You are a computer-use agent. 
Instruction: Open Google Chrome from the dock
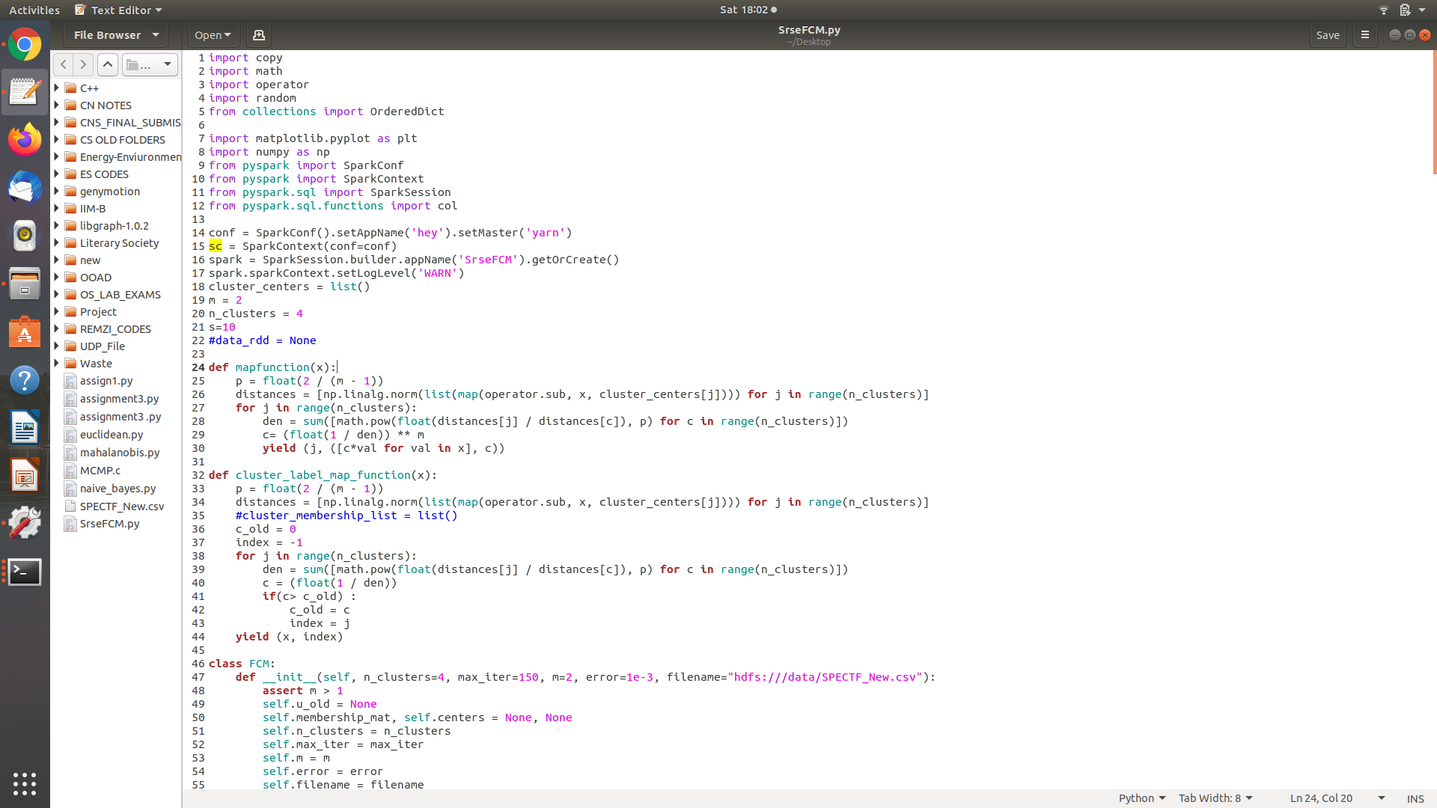[25, 46]
